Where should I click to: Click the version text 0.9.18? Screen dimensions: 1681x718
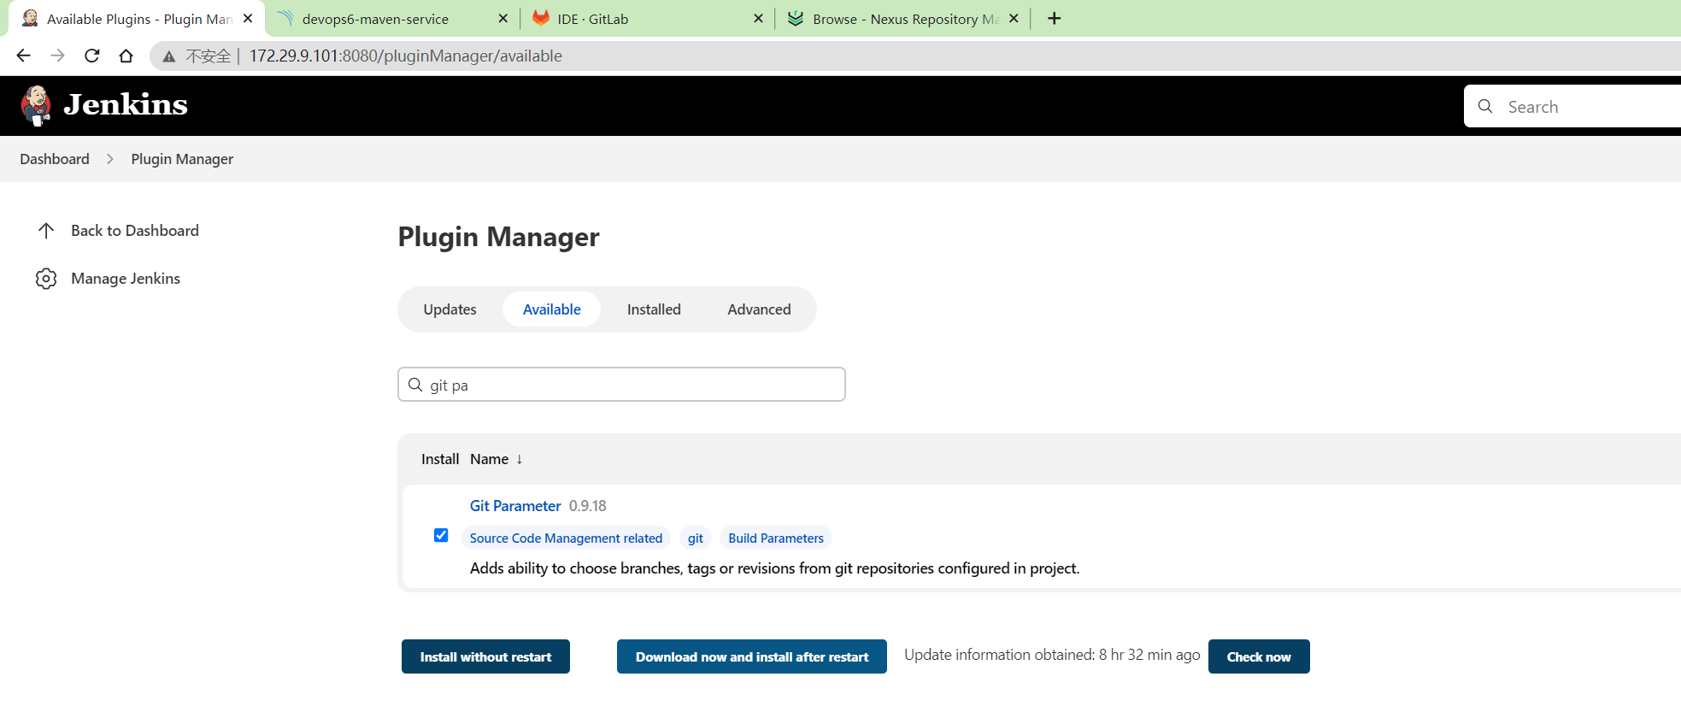[588, 506]
